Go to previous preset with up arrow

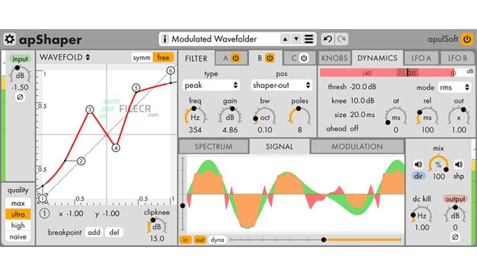pos(285,39)
